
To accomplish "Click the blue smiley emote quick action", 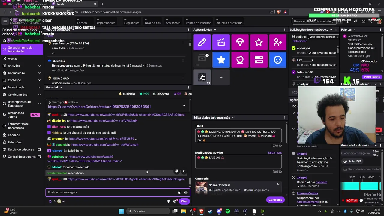I will [278, 60].
